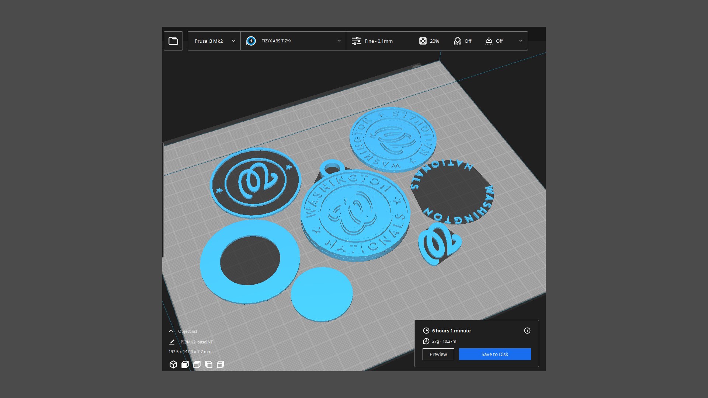The height and width of the screenshot is (398, 708).
Task: Select the Washington Nationals keychain medallion model
Action: (x=355, y=214)
